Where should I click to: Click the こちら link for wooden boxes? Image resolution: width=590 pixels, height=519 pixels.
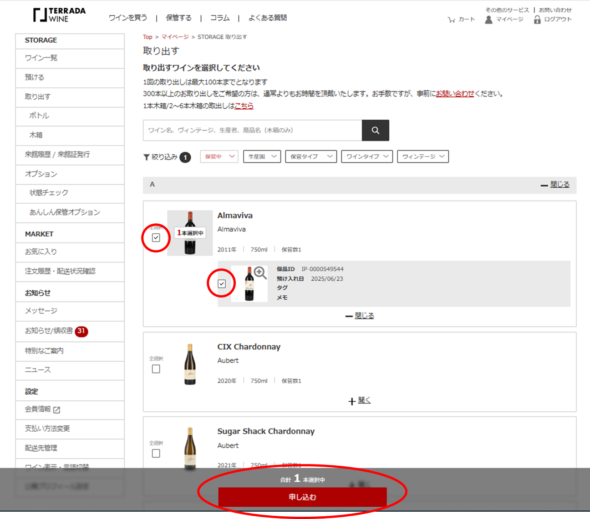point(244,106)
